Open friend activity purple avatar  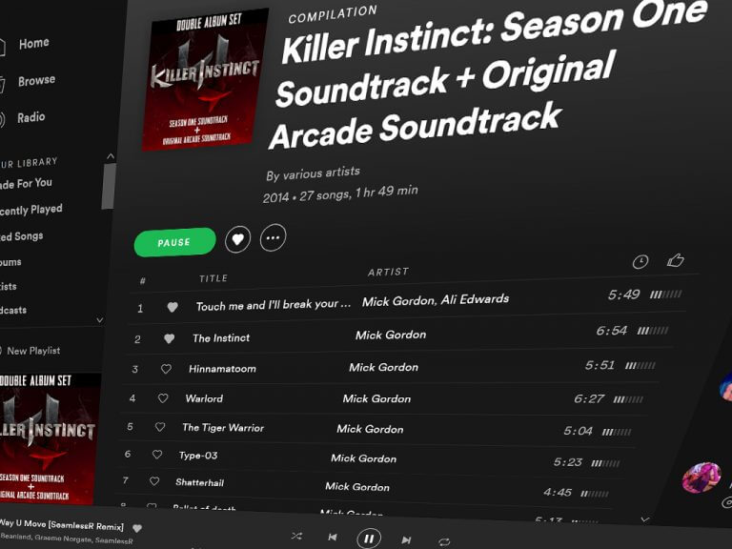pos(701,478)
